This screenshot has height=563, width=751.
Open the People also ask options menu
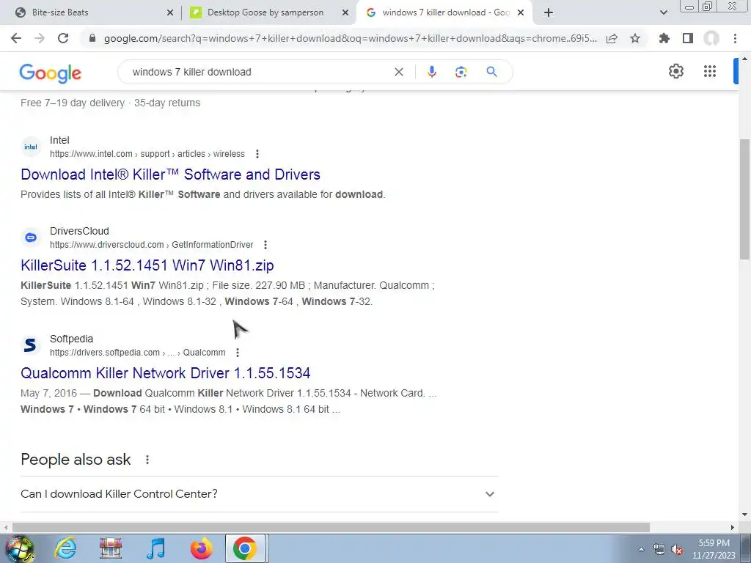(147, 460)
